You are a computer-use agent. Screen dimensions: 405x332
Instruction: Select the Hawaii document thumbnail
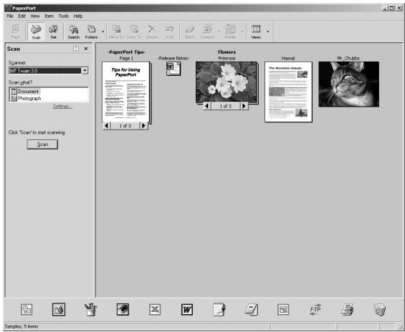(x=288, y=92)
